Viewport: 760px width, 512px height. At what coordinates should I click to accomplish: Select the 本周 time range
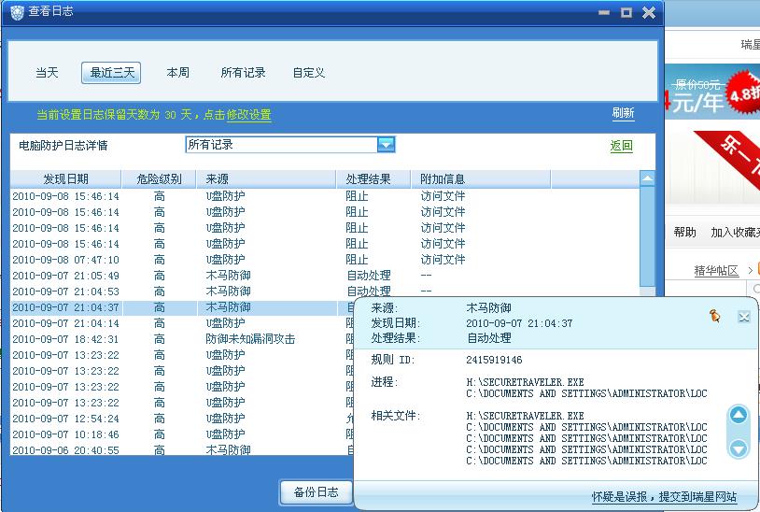pos(178,73)
